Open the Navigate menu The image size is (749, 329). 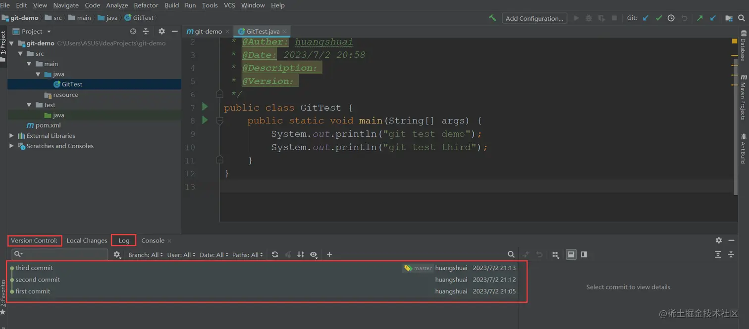(x=66, y=5)
